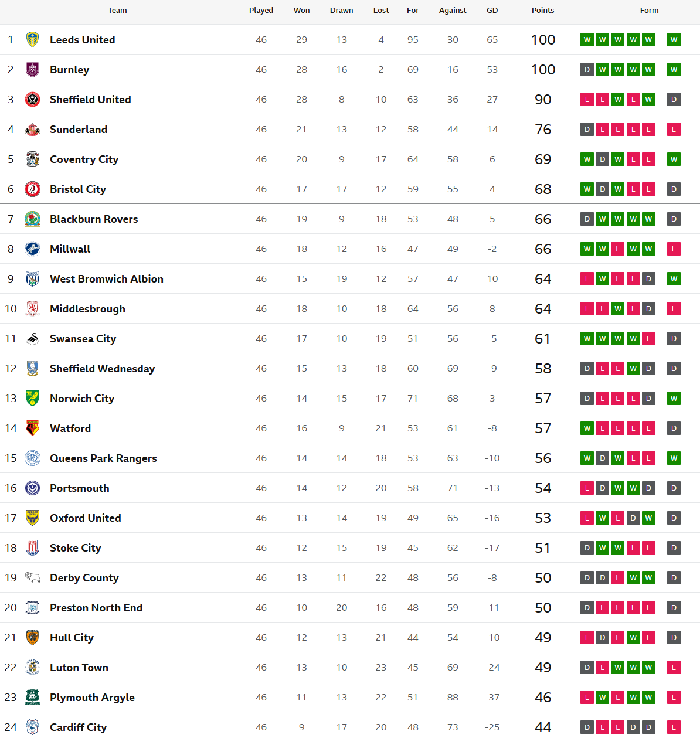Click Leeds United's latest W form badge
Screen dimensions: 700x738
pyautogui.click(x=674, y=40)
